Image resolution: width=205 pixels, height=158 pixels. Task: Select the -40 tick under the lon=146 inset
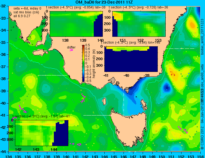click(x=126, y=75)
